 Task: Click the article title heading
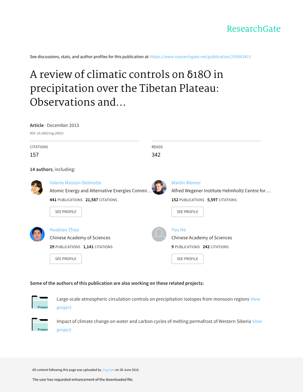coord(126,88)
